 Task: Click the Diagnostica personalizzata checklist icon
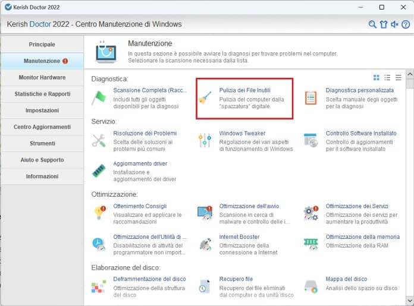310,98
